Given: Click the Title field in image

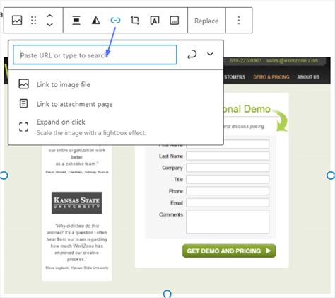Looking at the screenshot, I should click(x=228, y=179).
